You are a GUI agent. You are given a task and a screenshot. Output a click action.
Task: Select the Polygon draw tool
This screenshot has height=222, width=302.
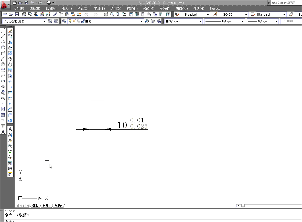coord(3,47)
